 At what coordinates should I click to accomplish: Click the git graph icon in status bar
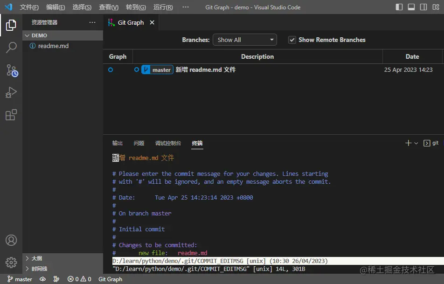(x=56, y=279)
